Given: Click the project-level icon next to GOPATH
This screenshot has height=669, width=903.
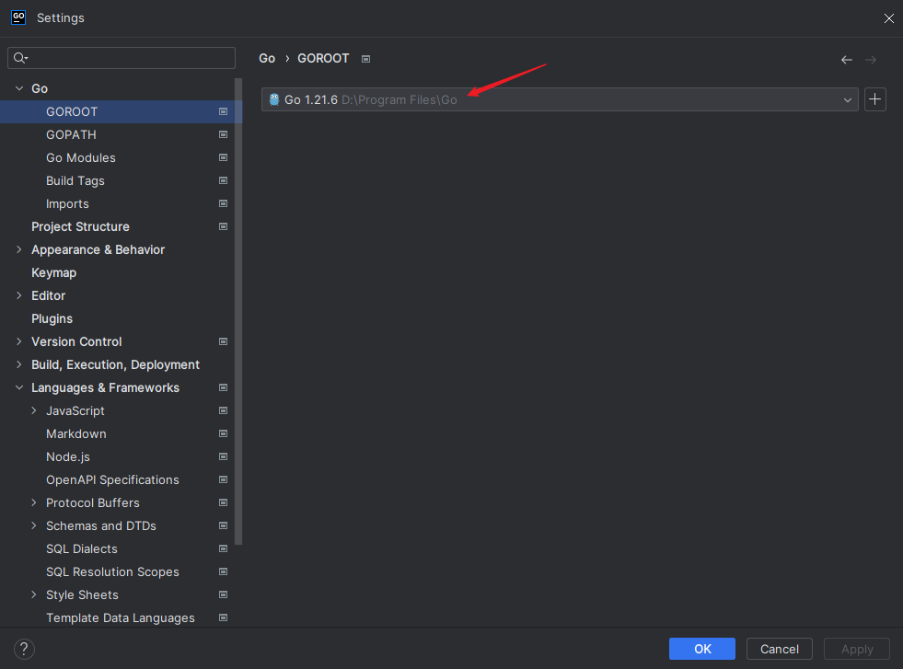Looking at the screenshot, I should coord(223,134).
